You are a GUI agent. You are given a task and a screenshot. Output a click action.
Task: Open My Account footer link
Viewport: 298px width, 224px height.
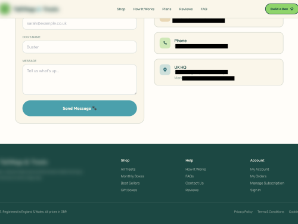pos(260,169)
